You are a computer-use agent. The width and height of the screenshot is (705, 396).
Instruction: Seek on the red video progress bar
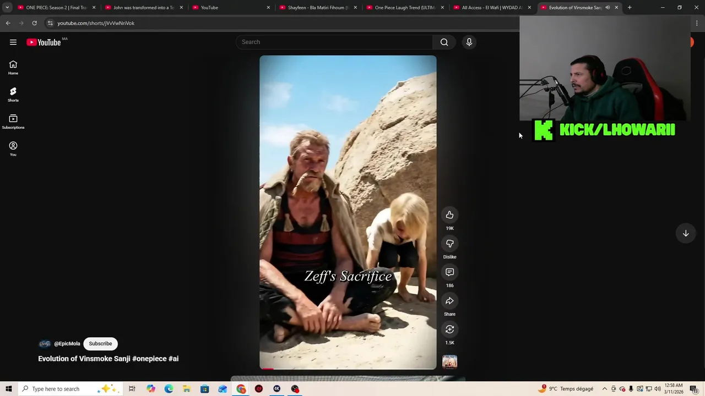click(348, 369)
